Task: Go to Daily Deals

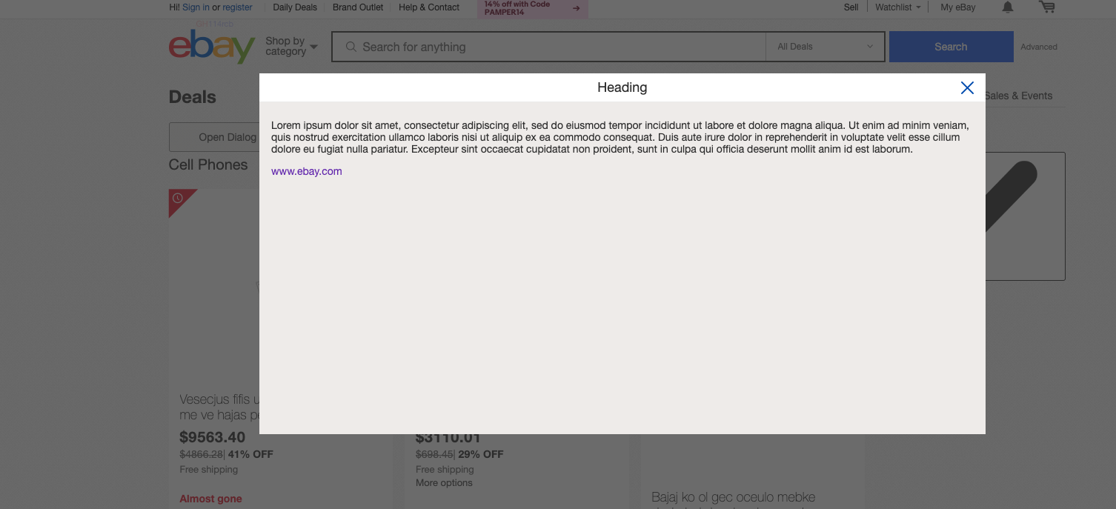Action: 294,7
